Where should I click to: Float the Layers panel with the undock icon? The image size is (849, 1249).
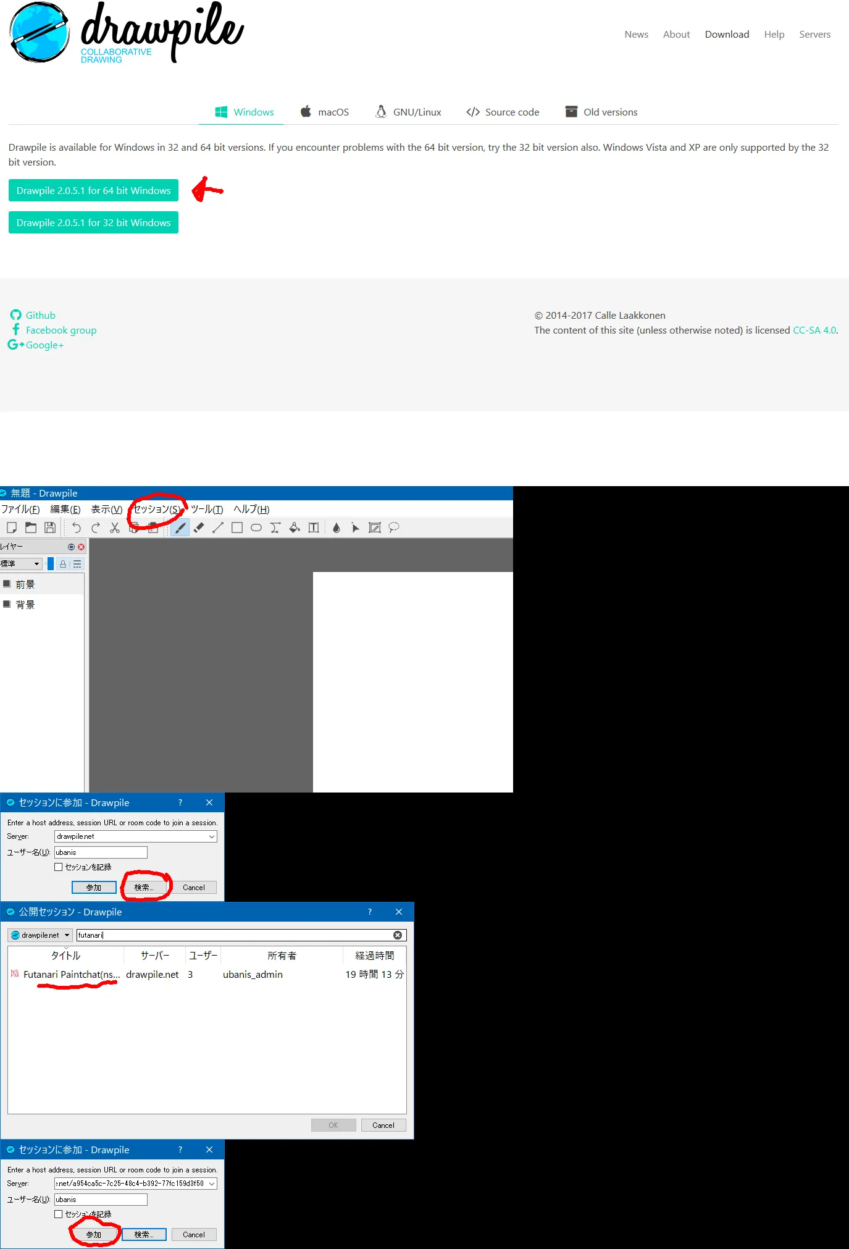(x=71, y=547)
